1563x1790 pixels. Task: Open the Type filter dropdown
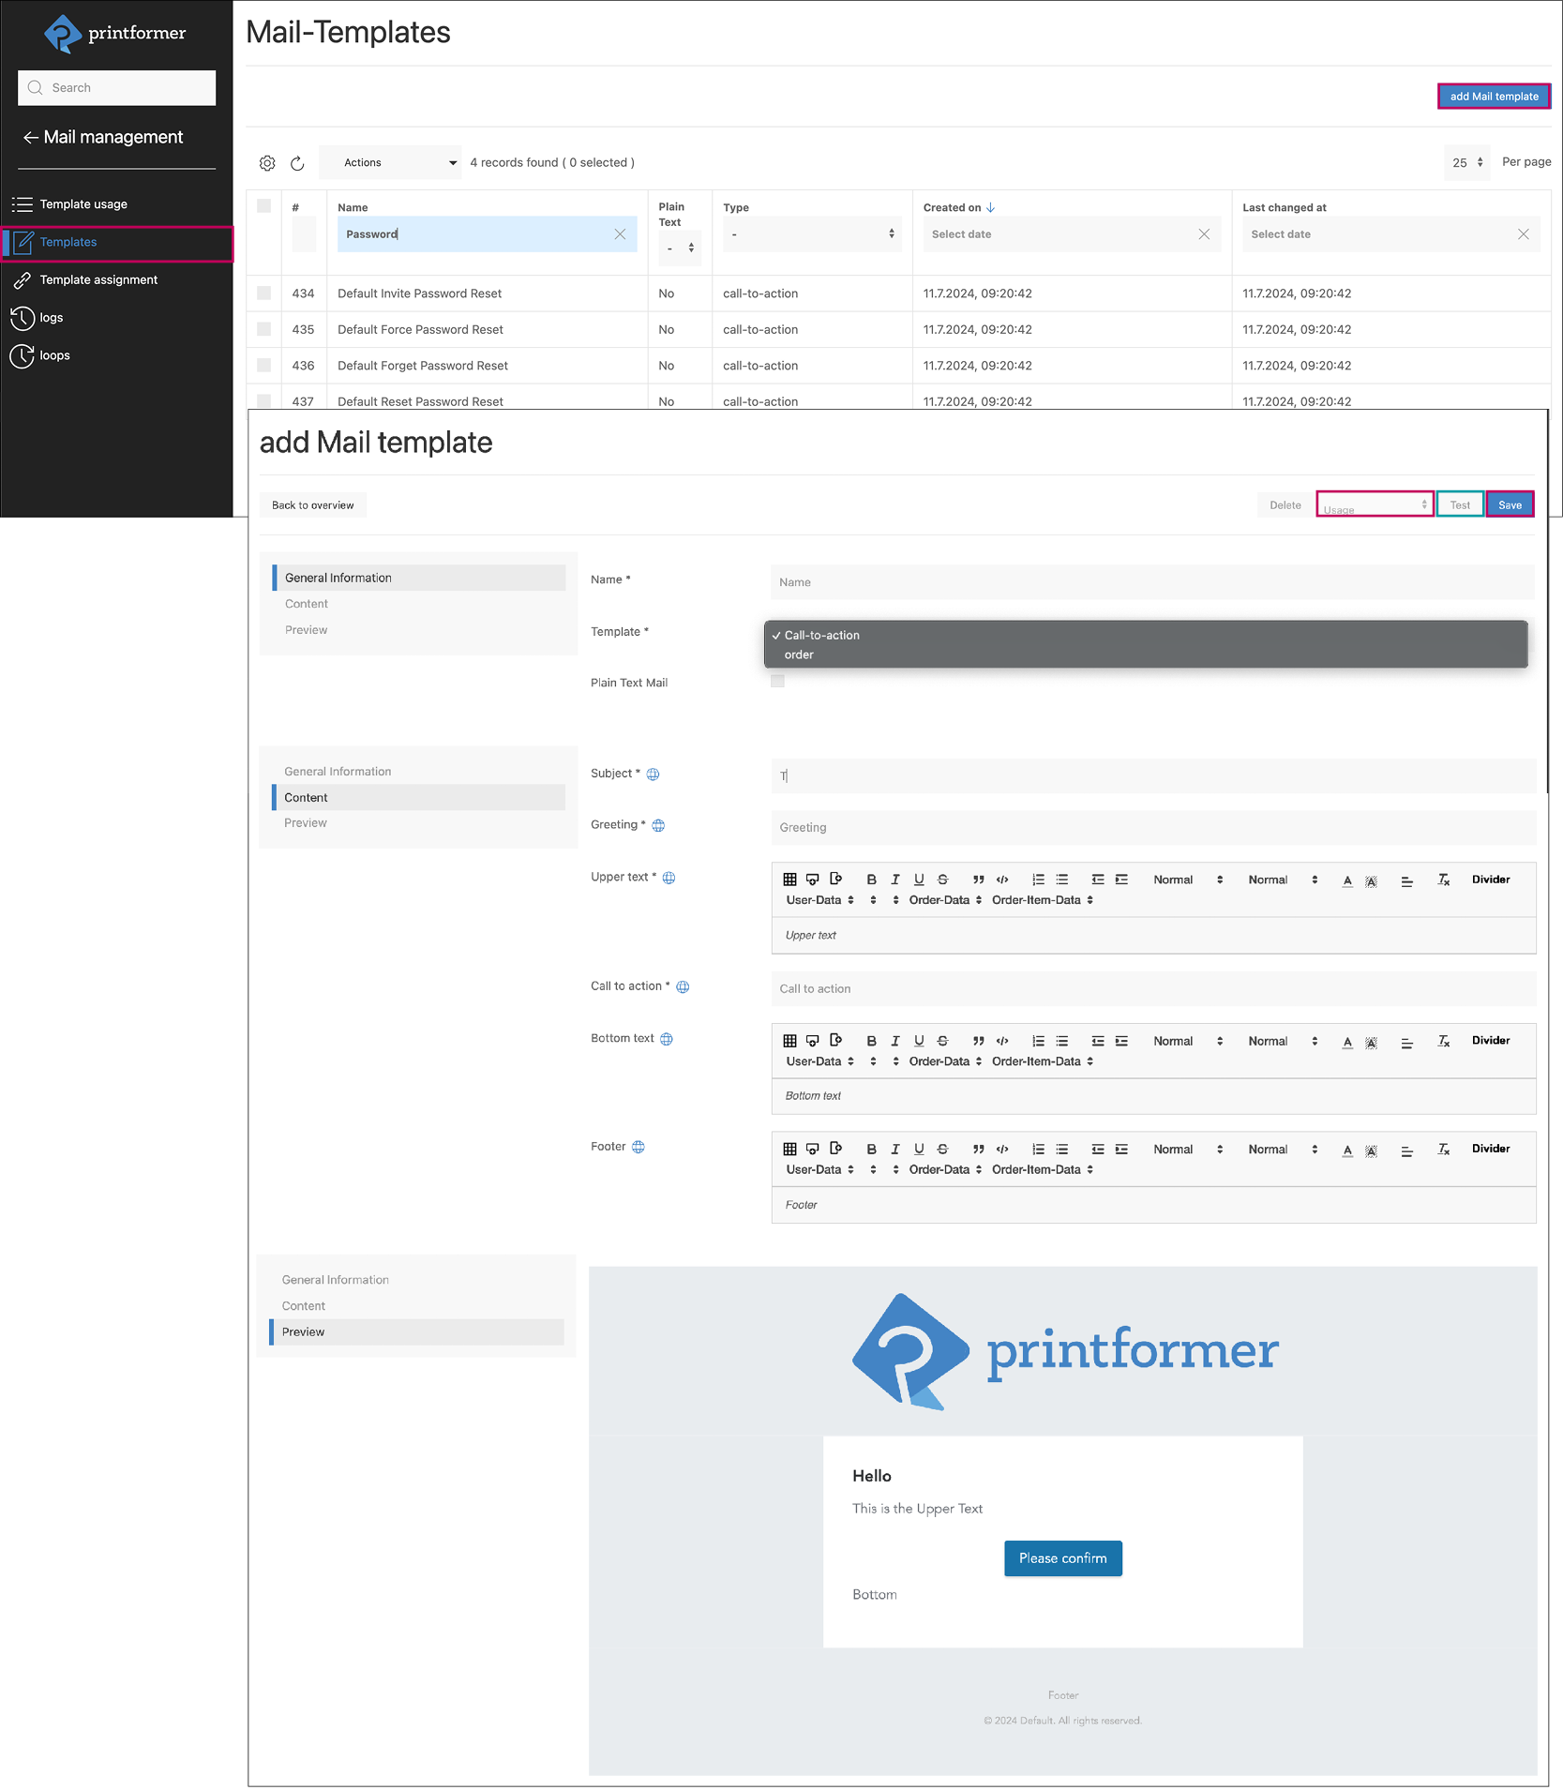tap(811, 234)
